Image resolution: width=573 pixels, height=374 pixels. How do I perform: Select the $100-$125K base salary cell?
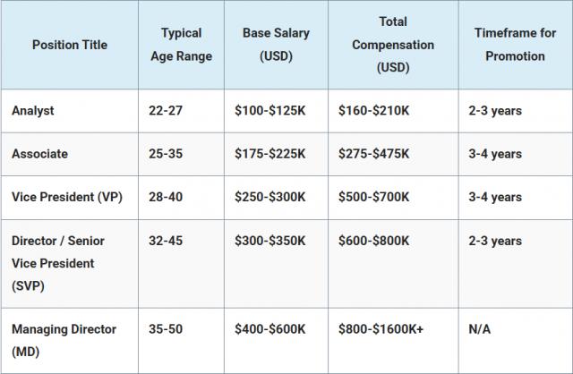pyautogui.click(x=269, y=111)
